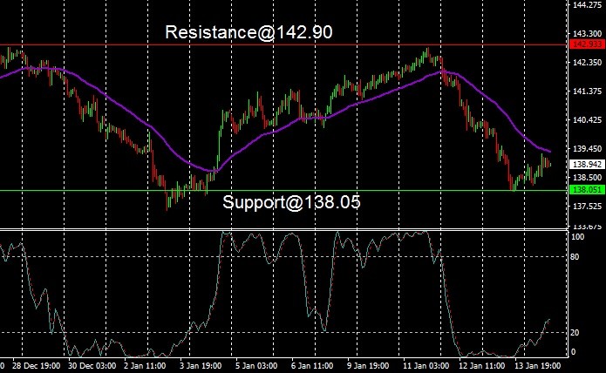Click the 28 Dec 19:00 time label
606x373 pixels.
tap(36, 366)
